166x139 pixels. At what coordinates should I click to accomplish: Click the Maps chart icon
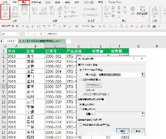pos(132,11)
